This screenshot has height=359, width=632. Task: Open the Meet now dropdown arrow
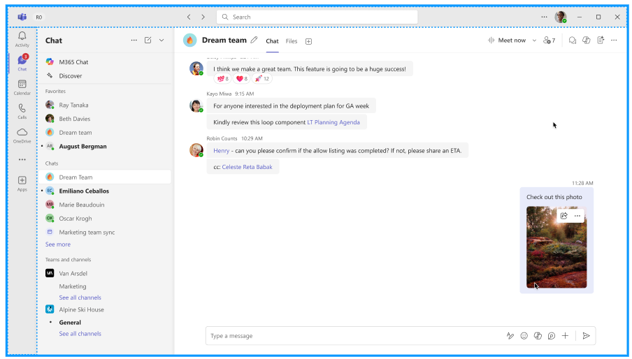(x=534, y=41)
